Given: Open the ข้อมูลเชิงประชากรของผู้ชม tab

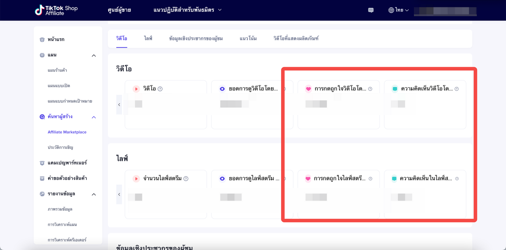Looking at the screenshot, I should [196, 38].
